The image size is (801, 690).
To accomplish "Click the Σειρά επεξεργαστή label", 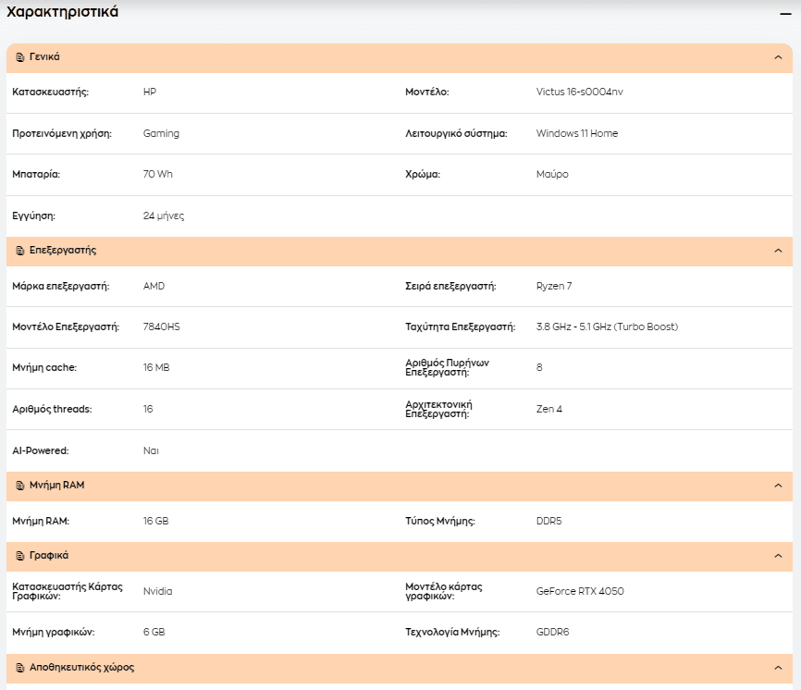I will tap(450, 286).
